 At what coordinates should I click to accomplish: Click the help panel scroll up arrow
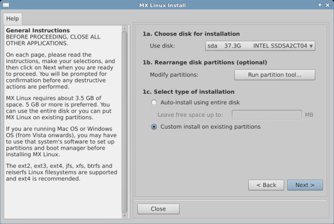[x=125, y=28]
